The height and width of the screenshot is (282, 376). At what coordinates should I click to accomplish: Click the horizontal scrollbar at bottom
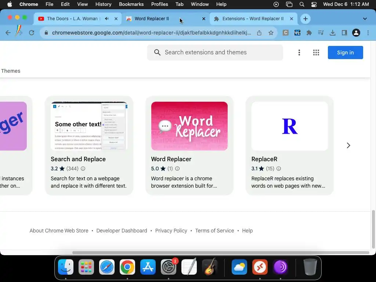(221, 253)
